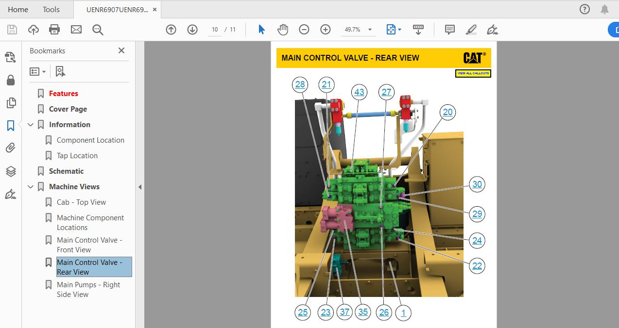Open the Cover Page bookmark
This screenshot has height=328, width=619.
[x=68, y=109]
